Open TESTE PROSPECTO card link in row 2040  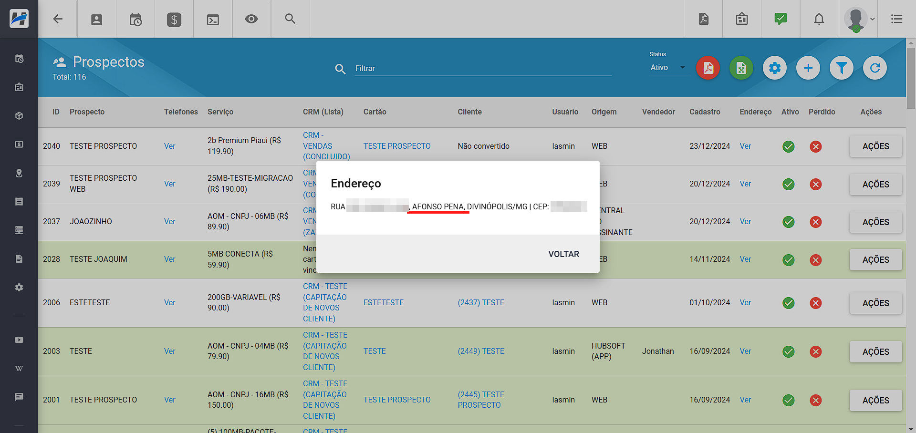coord(397,146)
